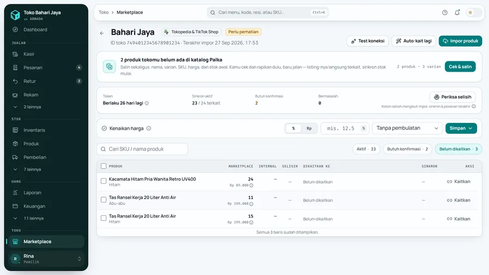This screenshot has width=489, height=275.
Task: Select Rp mode for price increase
Action: (309, 128)
